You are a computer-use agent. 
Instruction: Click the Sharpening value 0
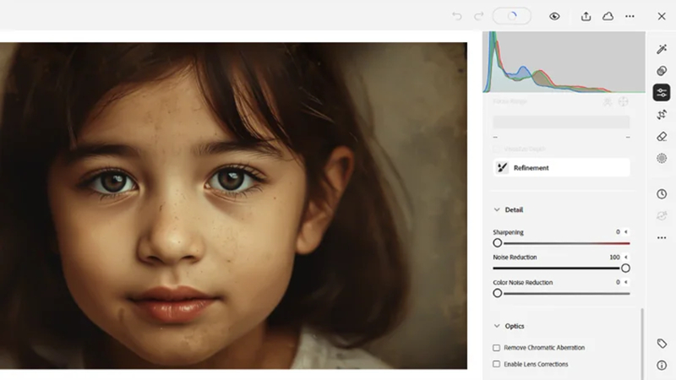tap(618, 231)
